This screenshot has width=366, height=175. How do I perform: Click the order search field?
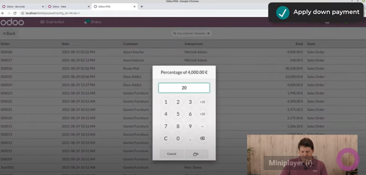pyautogui.click(x=191, y=33)
